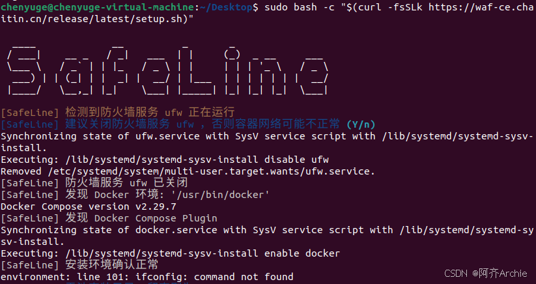Image resolution: width=536 pixels, height=284 pixels.
Task: Click the '/usr/bin/docker' path text
Action: (220, 195)
